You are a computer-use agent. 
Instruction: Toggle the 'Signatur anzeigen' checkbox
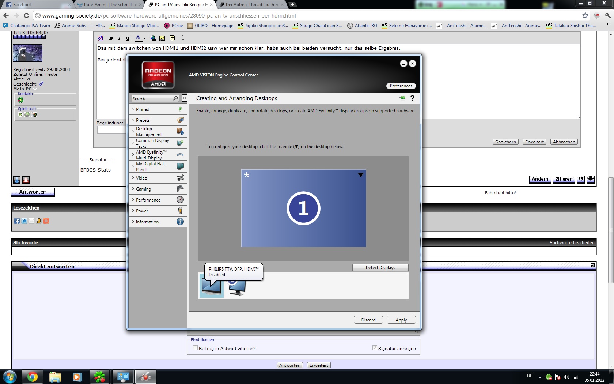coord(375,348)
